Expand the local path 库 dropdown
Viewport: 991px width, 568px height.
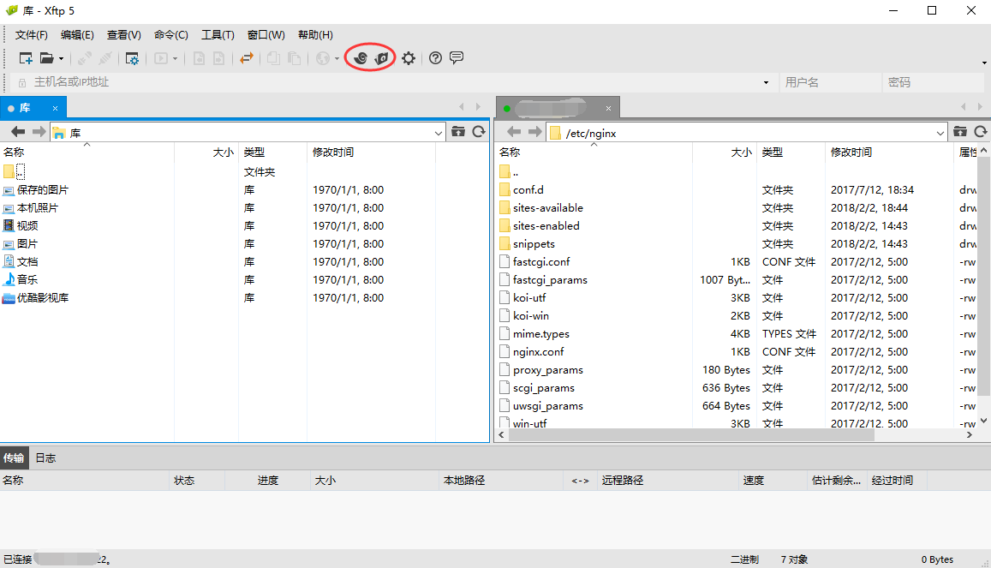pos(439,133)
